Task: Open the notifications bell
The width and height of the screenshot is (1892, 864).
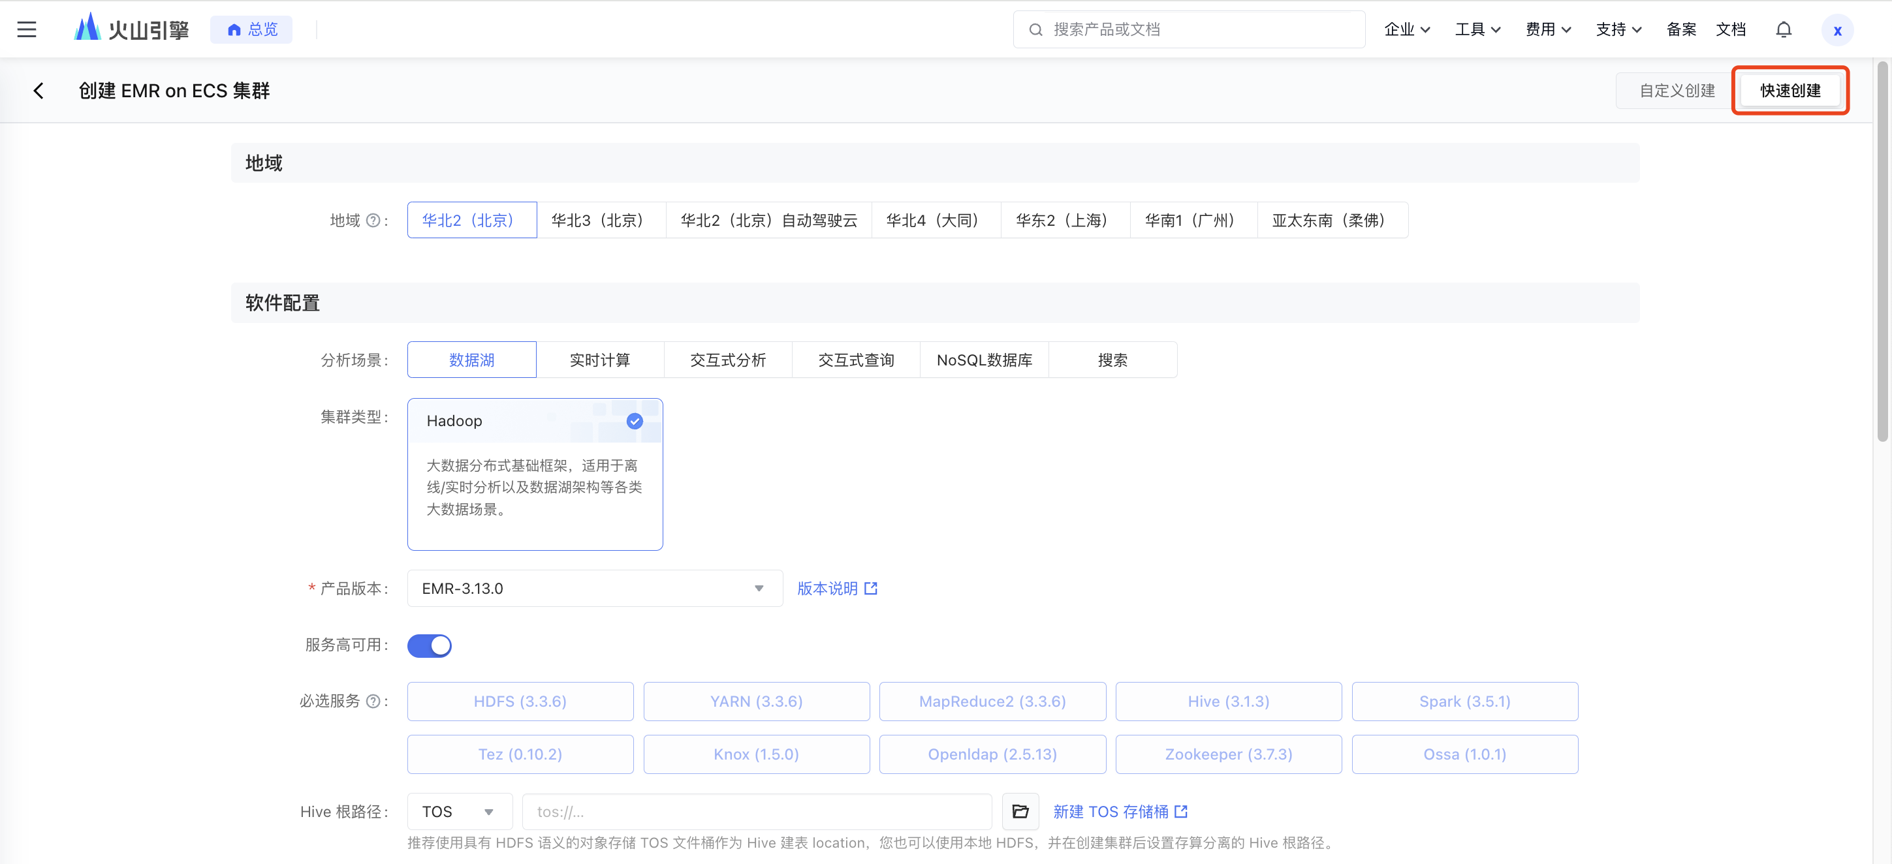Action: tap(1784, 29)
